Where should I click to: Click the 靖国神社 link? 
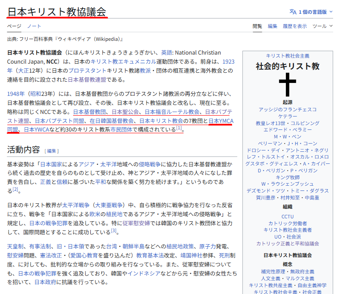(x=191, y=255)
